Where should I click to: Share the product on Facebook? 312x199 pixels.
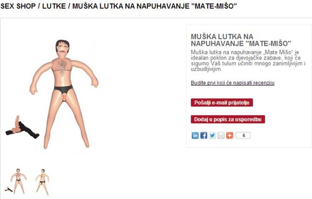[x=204, y=136]
